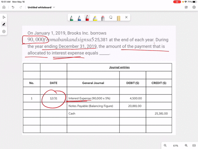
Task: Click the No. column header
Action: [31, 83]
